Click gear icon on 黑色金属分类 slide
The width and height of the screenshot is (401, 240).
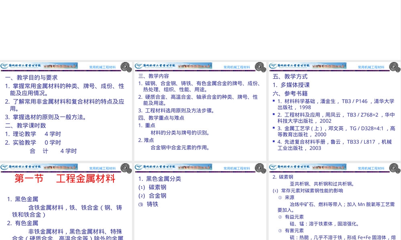[x=260, y=168]
